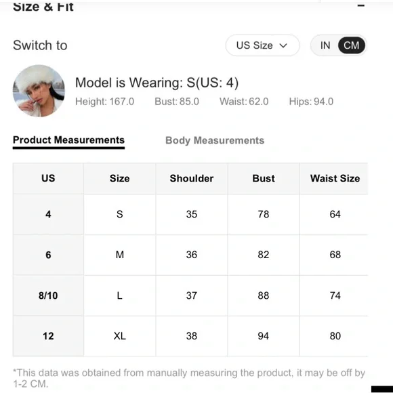The width and height of the screenshot is (393, 393).
Task: Click the model's round photo thumbnail
Action: click(x=39, y=91)
